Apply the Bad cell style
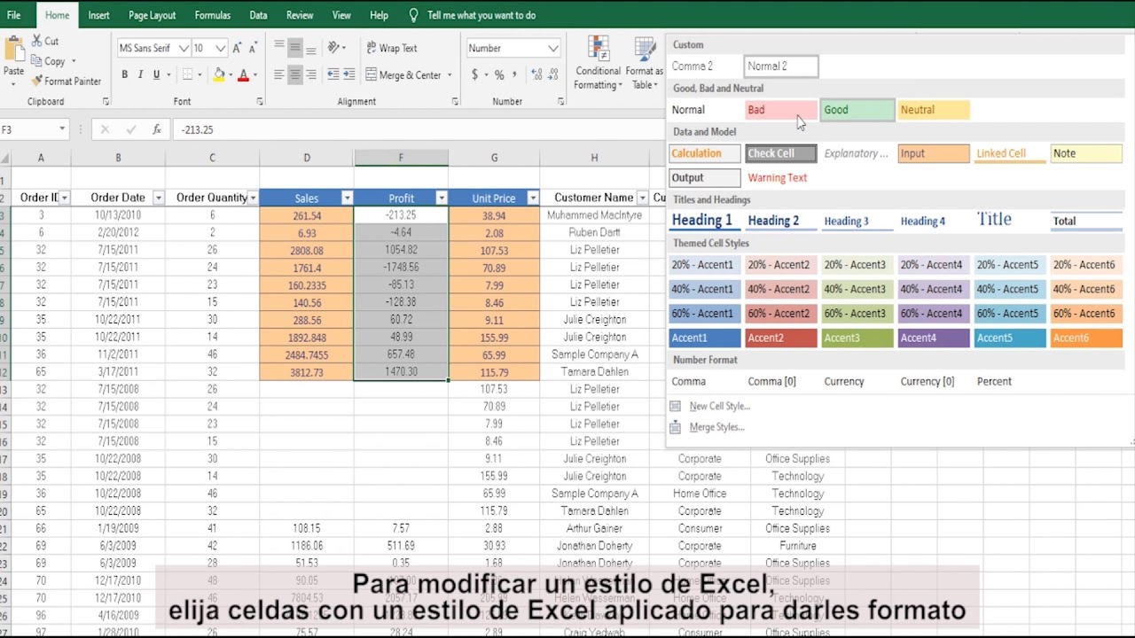 [781, 110]
